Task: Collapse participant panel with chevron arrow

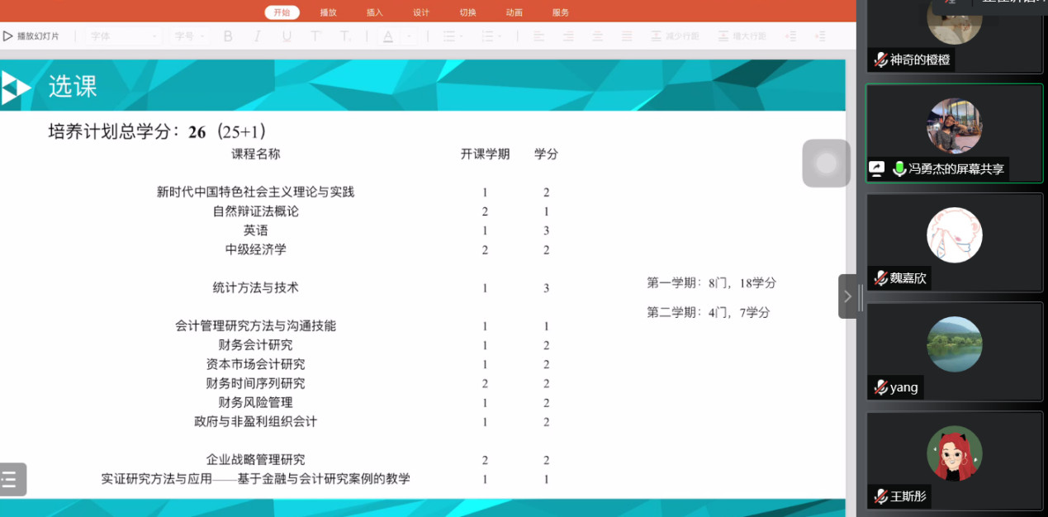Action: pos(847,296)
